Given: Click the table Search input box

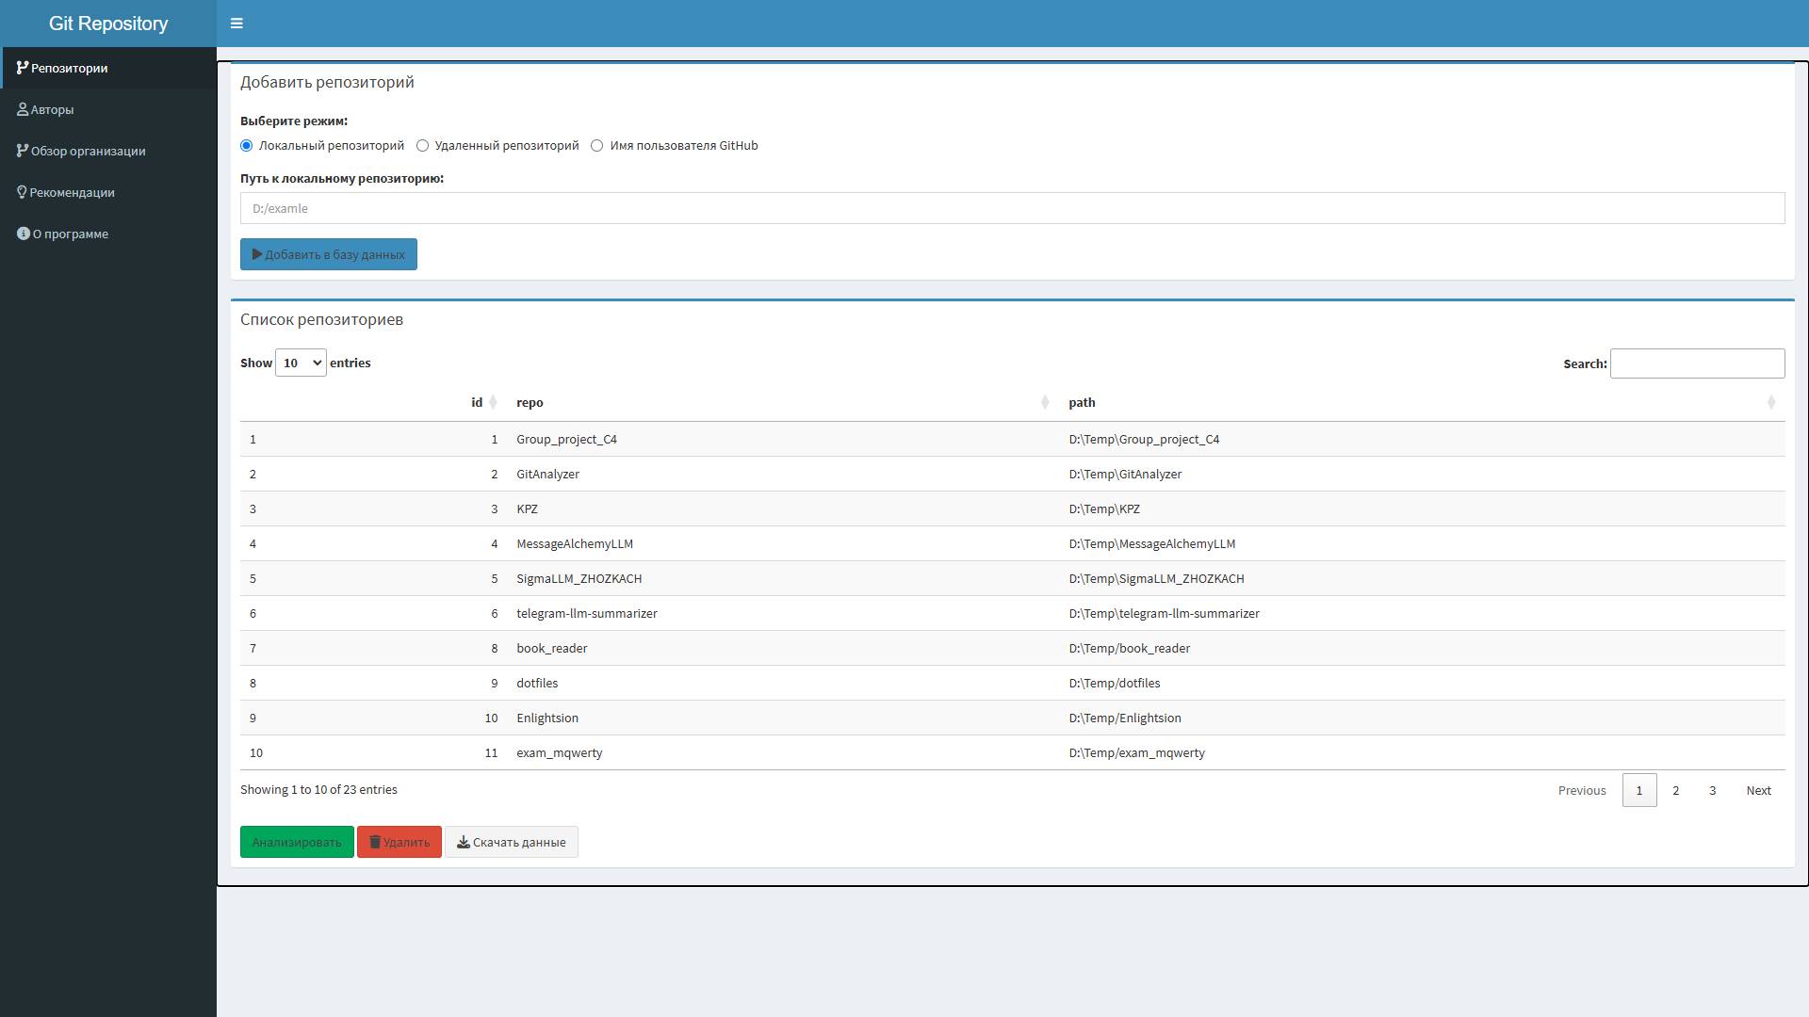Looking at the screenshot, I should click(1696, 363).
